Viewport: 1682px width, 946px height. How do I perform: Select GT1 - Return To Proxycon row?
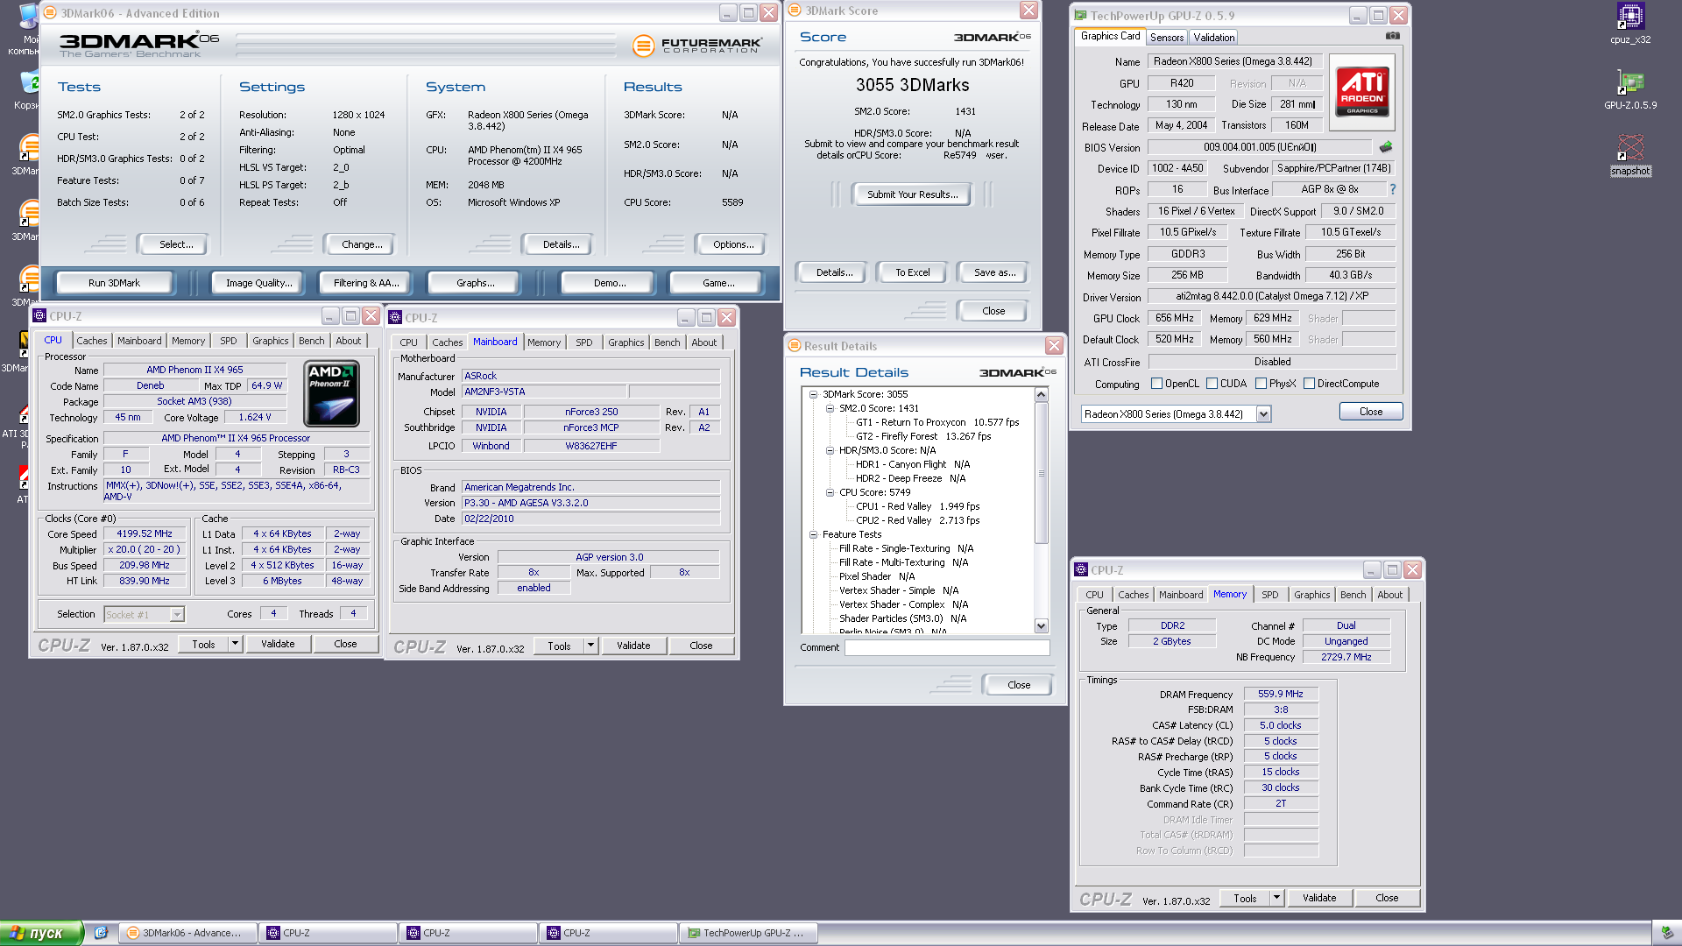point(937,422)
